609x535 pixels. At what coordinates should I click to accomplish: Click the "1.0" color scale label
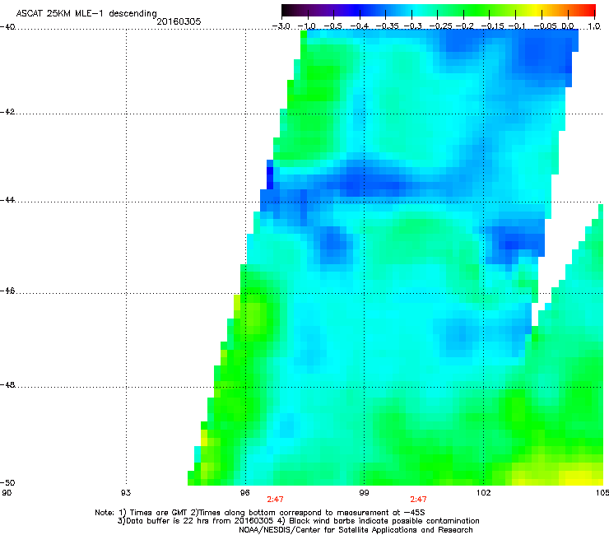click(594, 26)
